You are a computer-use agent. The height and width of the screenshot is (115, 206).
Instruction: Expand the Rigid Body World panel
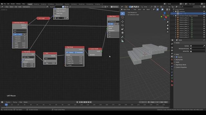coord(181,65)
